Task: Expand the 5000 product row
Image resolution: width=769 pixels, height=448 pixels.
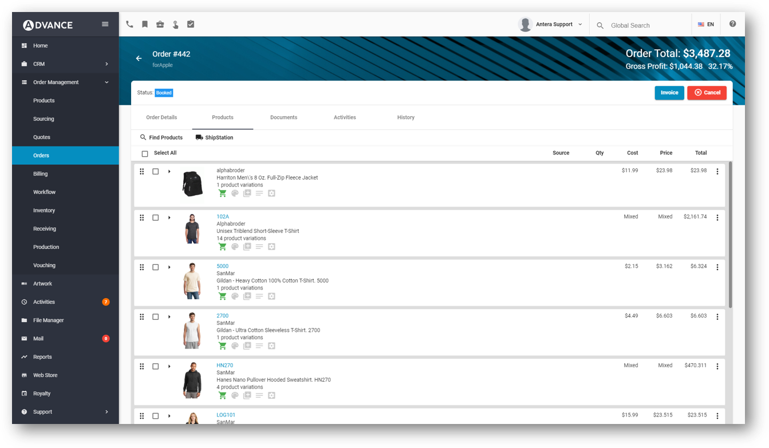Action: [x=169, y=267]
